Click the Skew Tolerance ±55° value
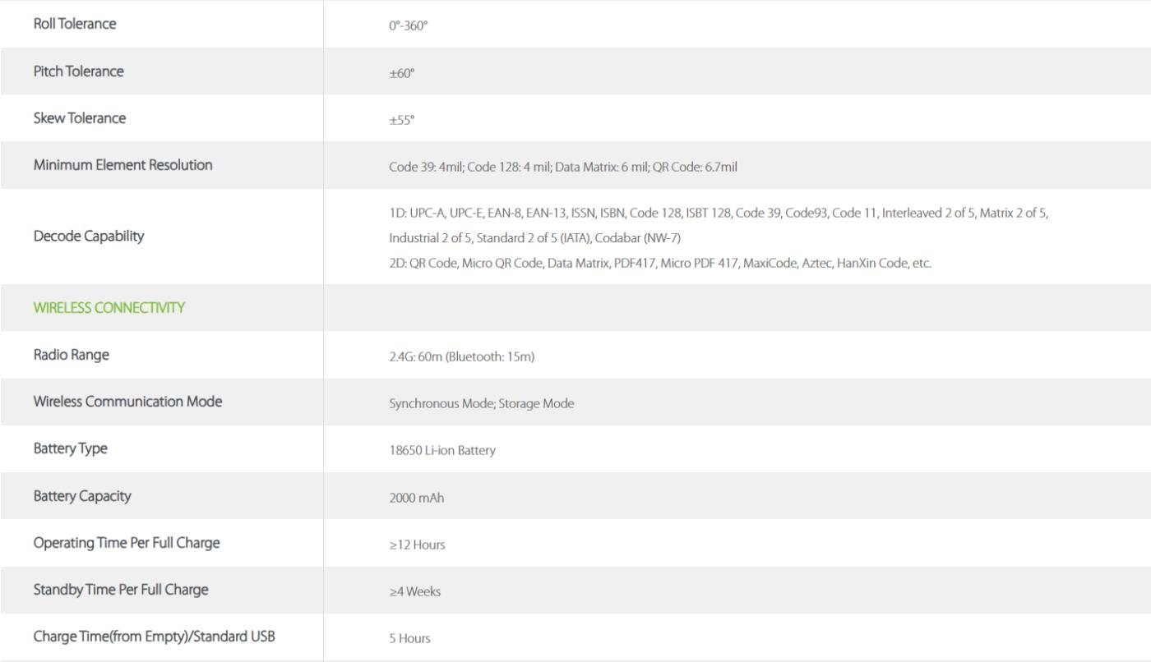The height and width of the screenshot is (662, 1151). coord(402,120)
